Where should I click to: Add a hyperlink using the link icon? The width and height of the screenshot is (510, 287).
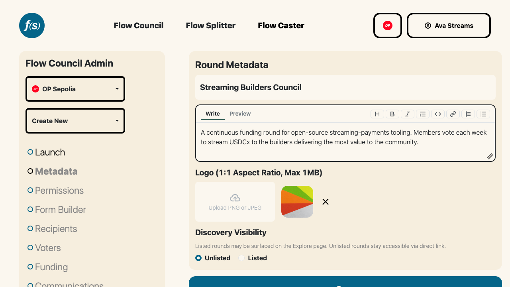pyautogui.click(x=453, y=114)
